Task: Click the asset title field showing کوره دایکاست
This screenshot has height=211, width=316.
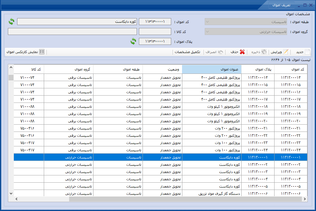Action: [x=77, y=22]
